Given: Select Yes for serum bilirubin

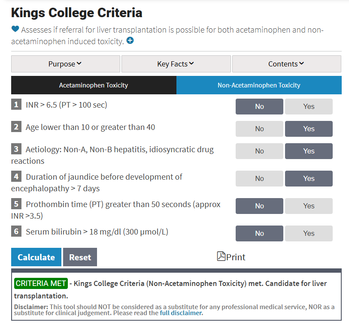Looking at the screenshot, I should (309, 233).
